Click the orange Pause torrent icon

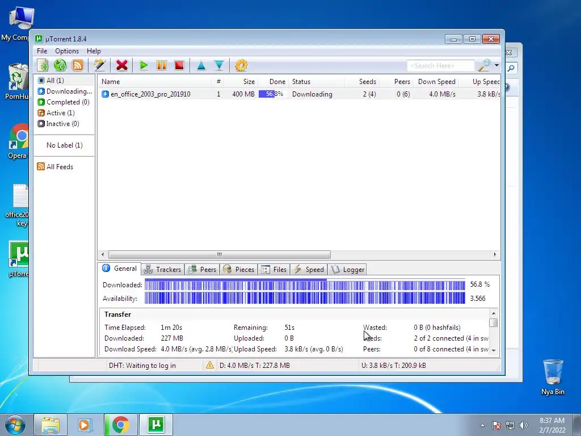click(x=162, y=66)
